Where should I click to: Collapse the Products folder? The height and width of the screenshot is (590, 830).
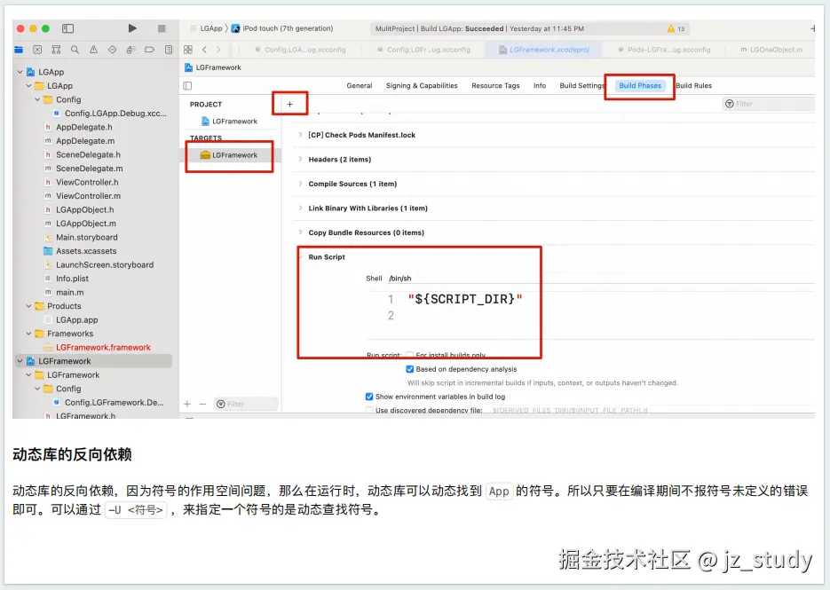point(29,306)
